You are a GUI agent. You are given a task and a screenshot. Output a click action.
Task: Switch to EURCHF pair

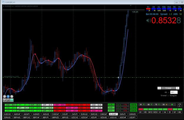tap(104, 114)
